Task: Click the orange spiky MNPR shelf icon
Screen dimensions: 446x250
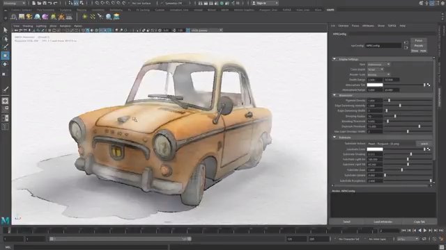Action: (61, 17)
